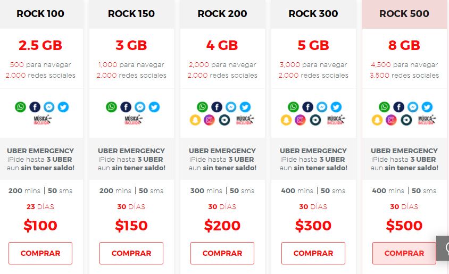Click the WhatsApp icon in ROCK 100
This screenshot has height=274, width=449.
tap(20, 107)
